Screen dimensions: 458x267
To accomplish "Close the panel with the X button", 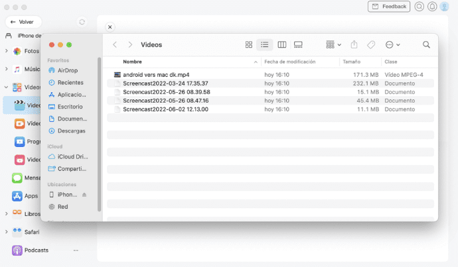I will point(110,27).
